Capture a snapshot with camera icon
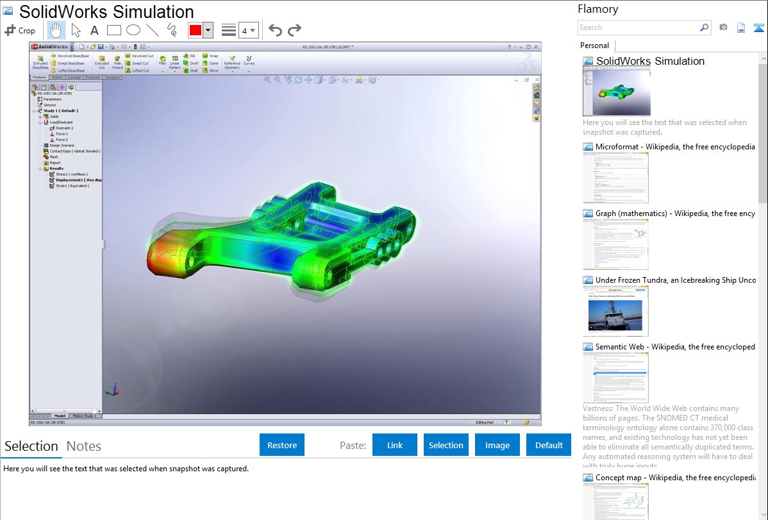This screenshot has height=520, width=768. pyautogui.click(x=723, y=28)
